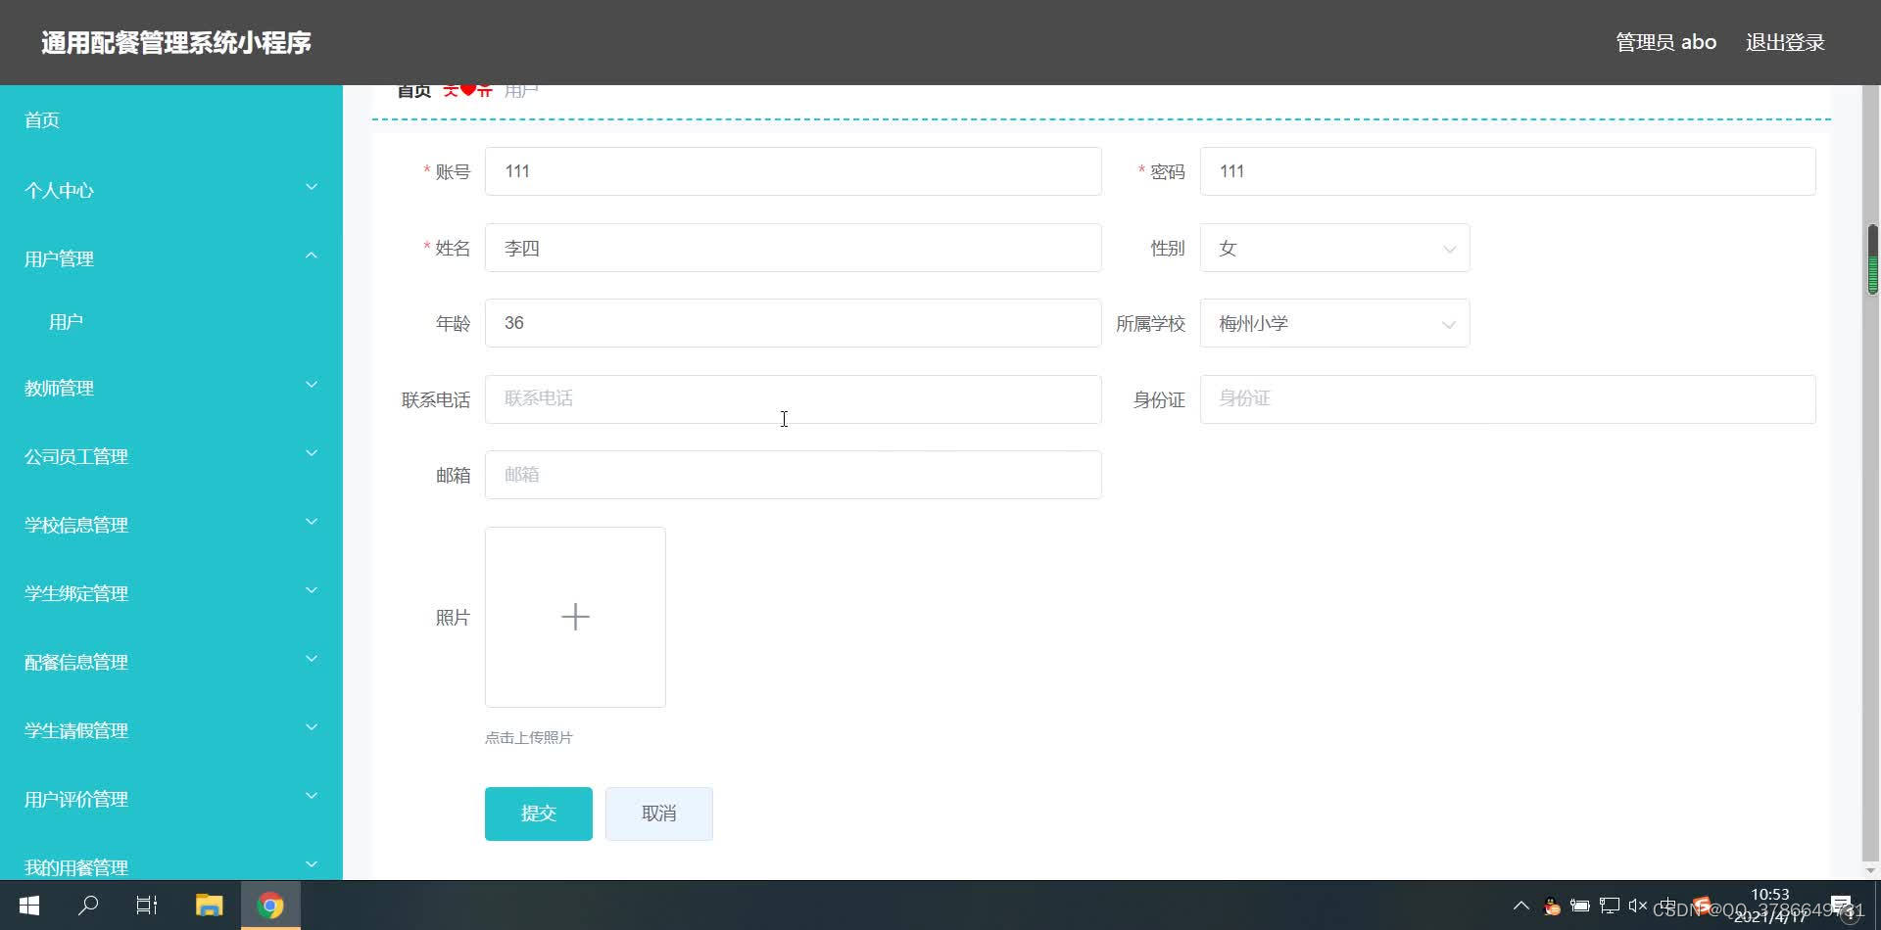Expand the 公司员工管理 sidebar menu
Screen dimensions: 1881x930
pyautogui.click(x=171, y=456)
